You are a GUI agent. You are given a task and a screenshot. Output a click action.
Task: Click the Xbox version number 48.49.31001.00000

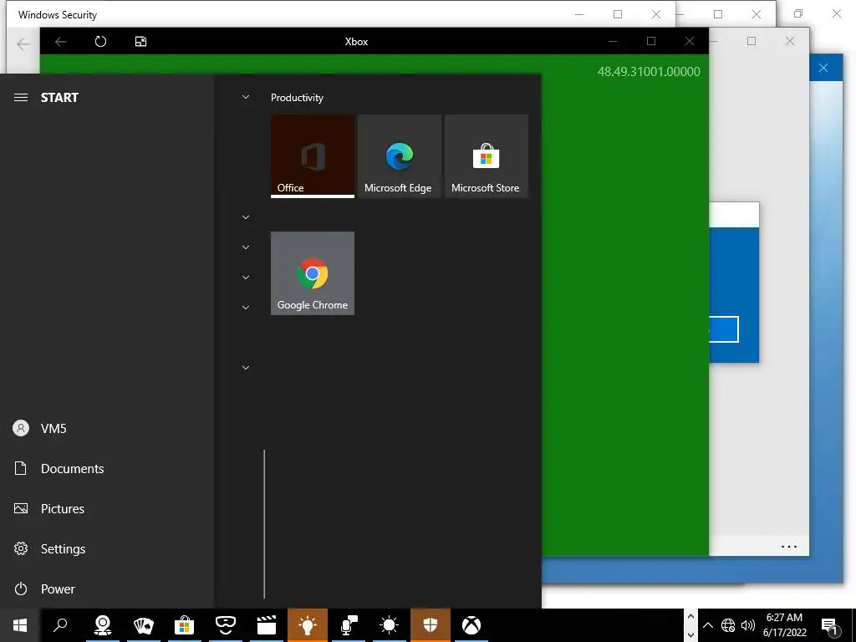(x=649, y=72)
